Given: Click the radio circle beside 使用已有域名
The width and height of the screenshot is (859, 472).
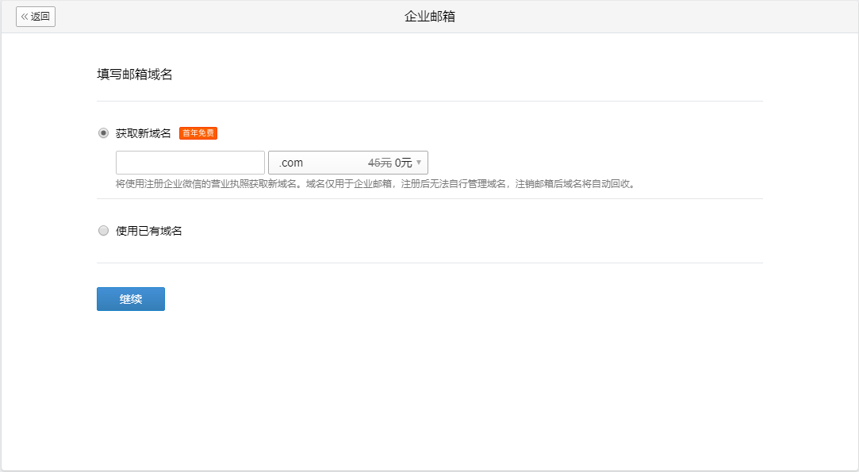Looking at the screenshot, I should click(103, 230).
